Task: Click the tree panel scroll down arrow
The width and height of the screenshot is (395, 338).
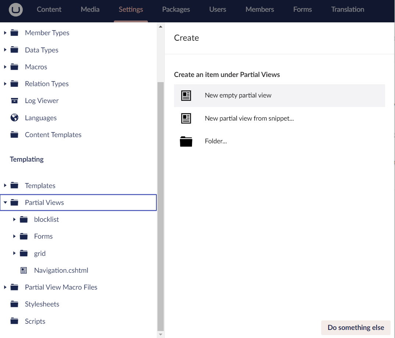Action: pos(160,334)
